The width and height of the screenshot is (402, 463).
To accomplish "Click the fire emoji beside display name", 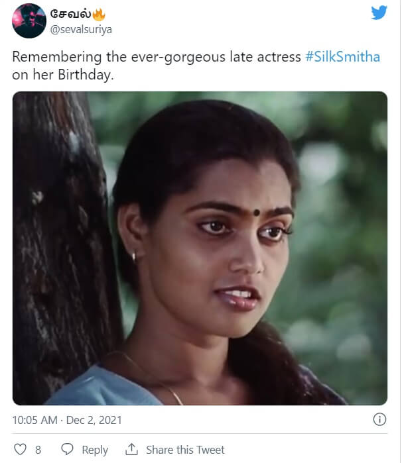I will point(100,13).
